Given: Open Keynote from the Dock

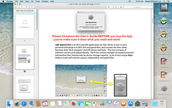Looking at the screenshot, I should (109, 103).
